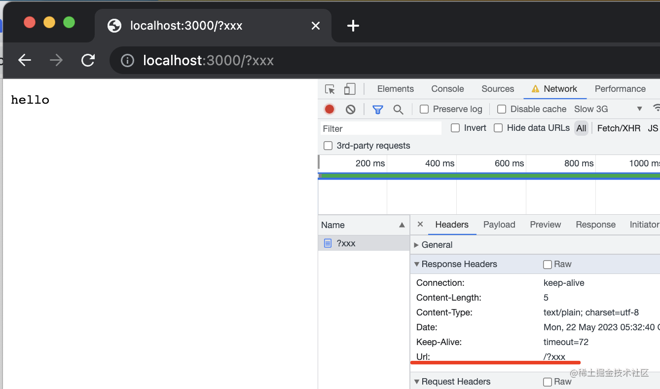Open network search
This screenshot has height=389, width=660.
398,110
